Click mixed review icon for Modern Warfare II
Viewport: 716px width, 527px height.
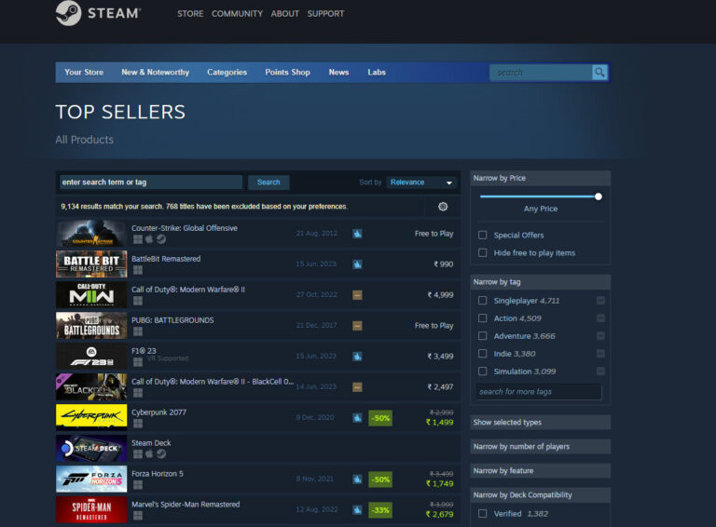coord(357,295)
